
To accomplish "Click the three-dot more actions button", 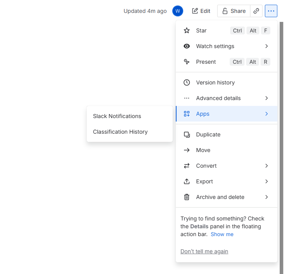I will pos(271,11).
